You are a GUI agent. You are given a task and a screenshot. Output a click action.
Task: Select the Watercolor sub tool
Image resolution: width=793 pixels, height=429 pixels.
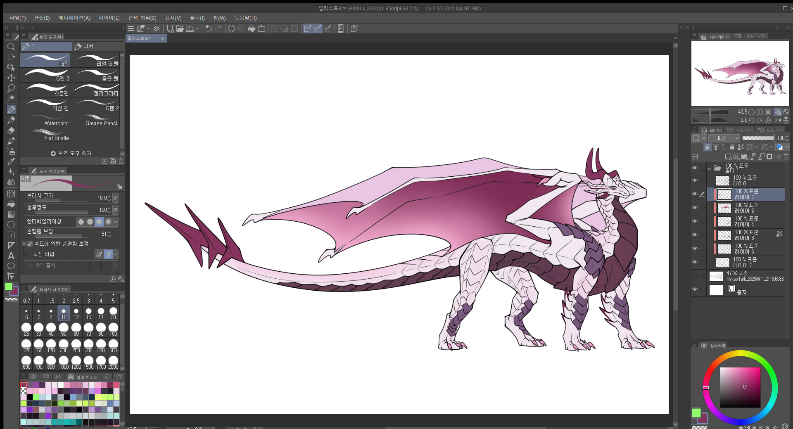[x=45, y=120]
